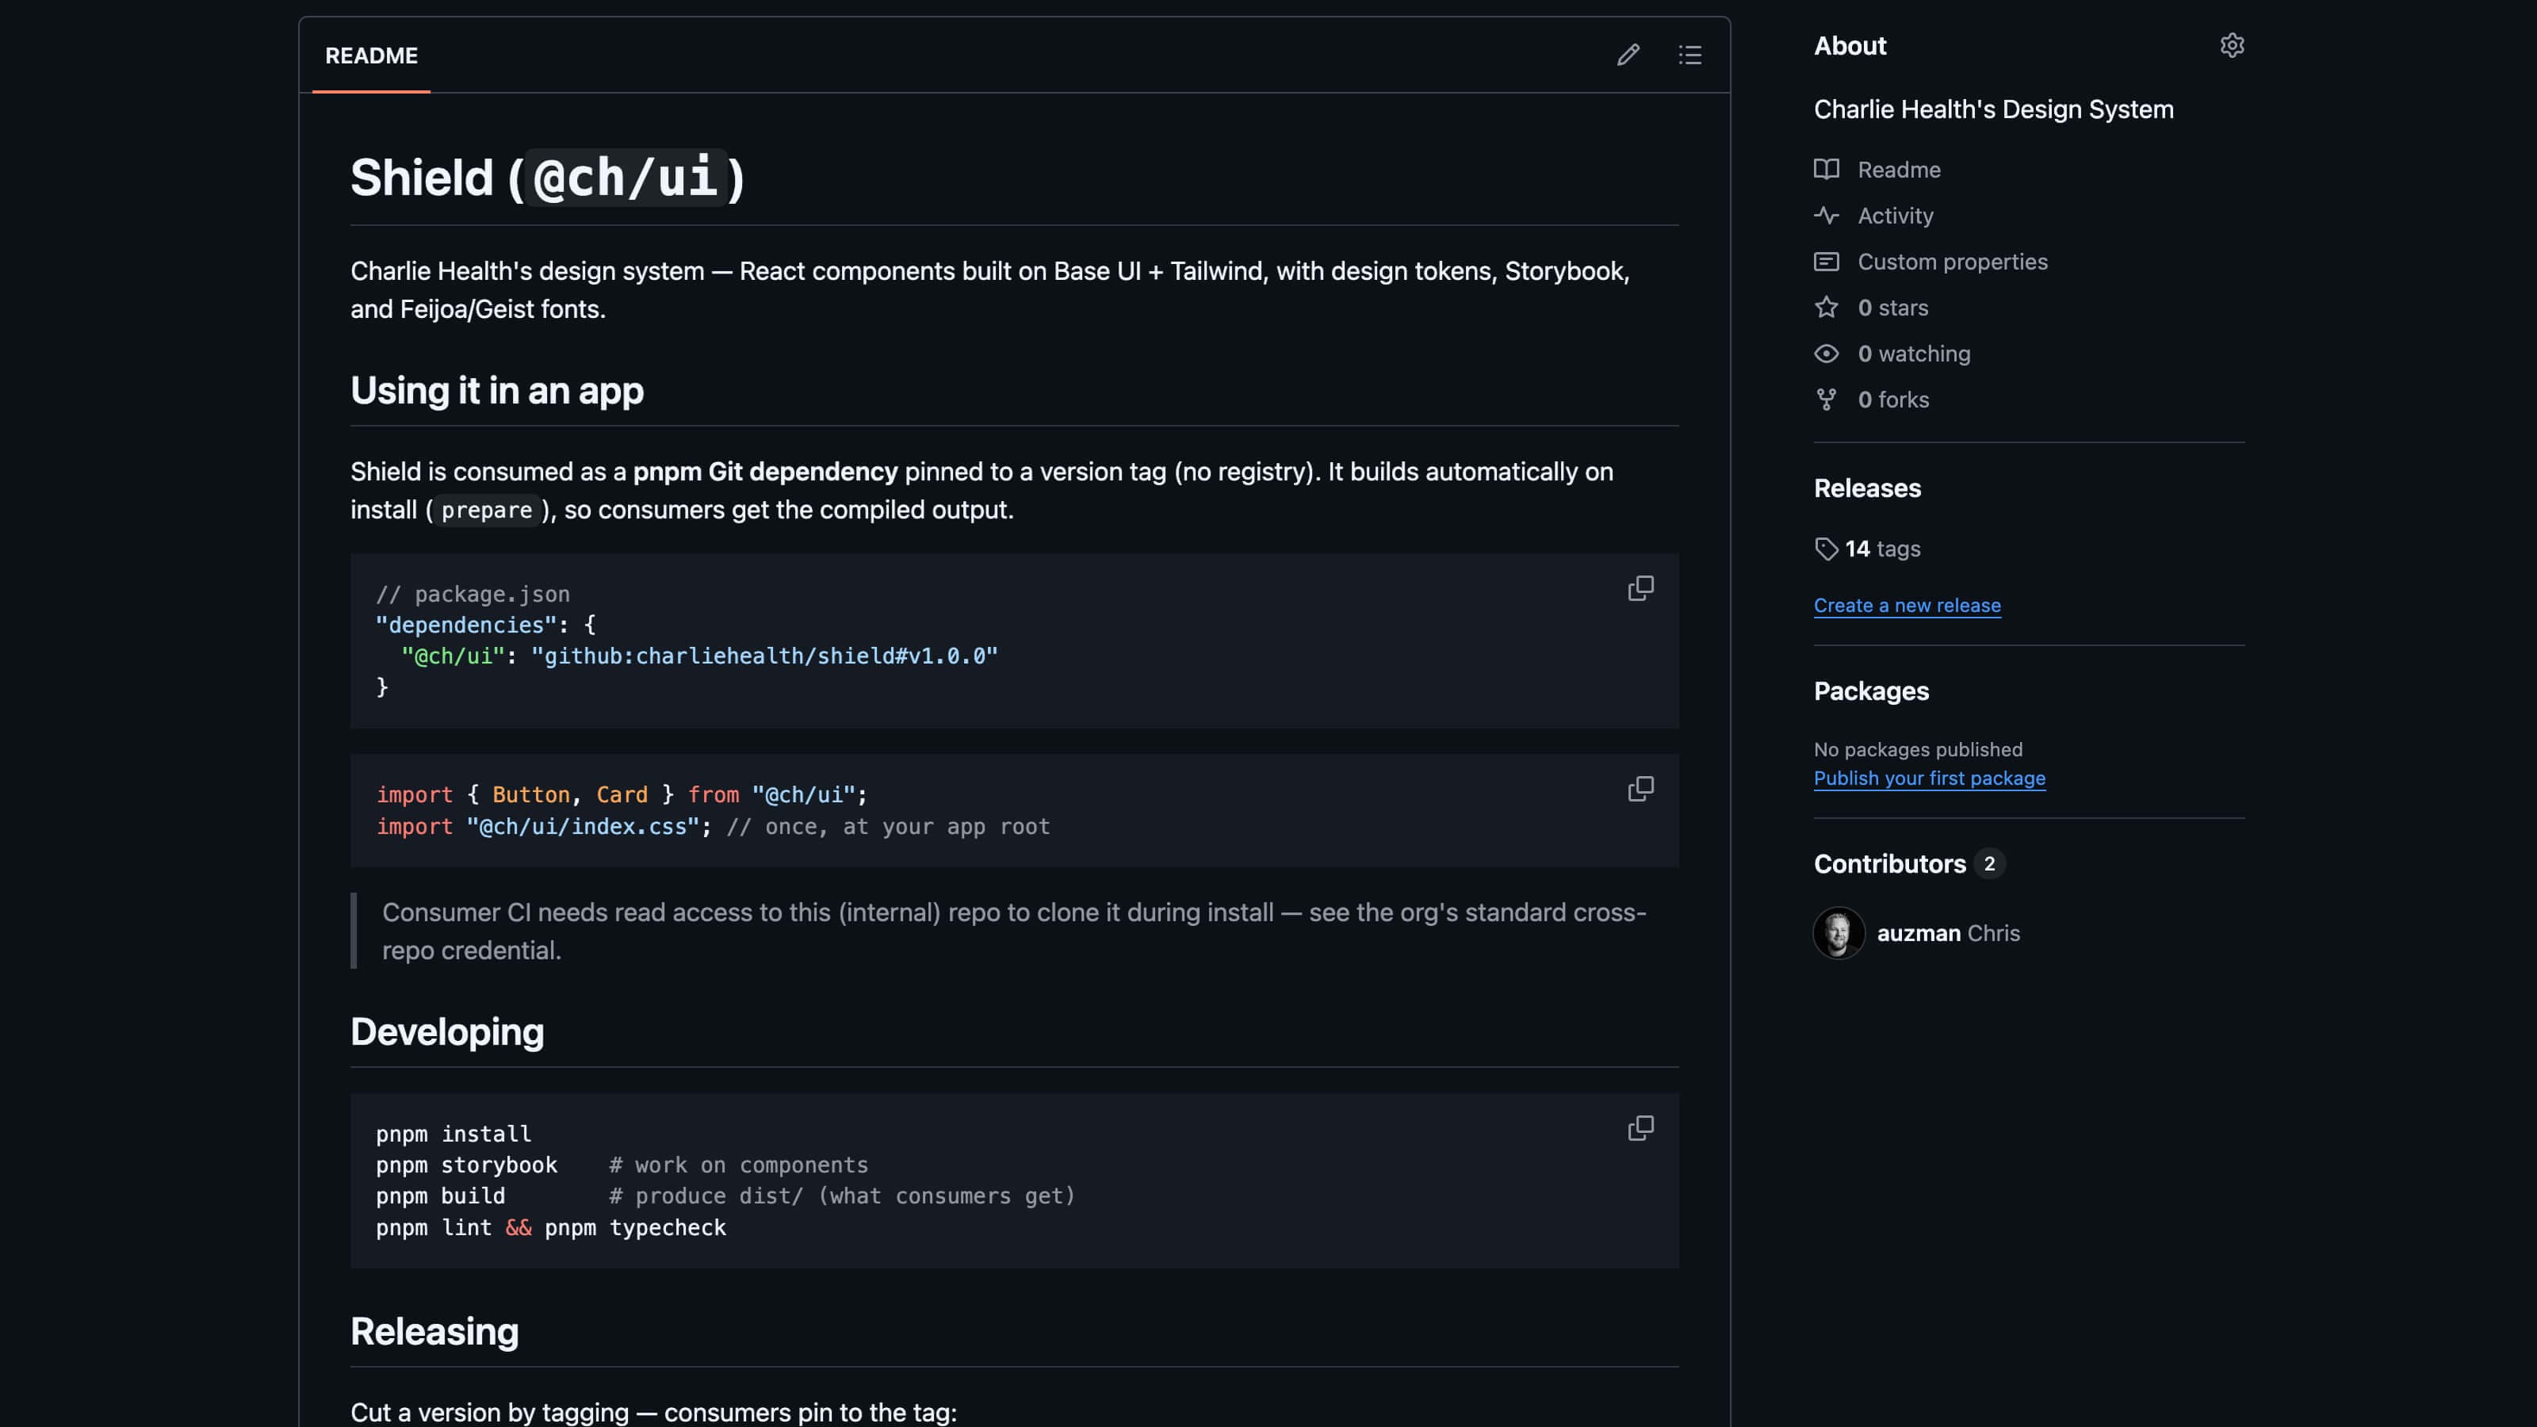Open the Custom properties link
Image resolution: width=2537 pixels, height=1427 pixels.
click(1952, 262)
